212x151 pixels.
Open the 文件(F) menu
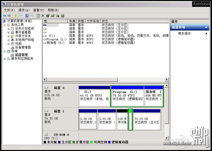pos(9,10)
